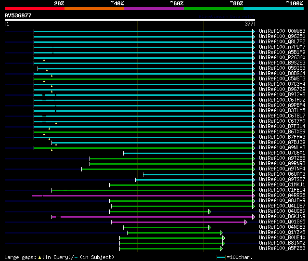Click the purple alignment bar for A4RRG5
The height and width of the screenshot is (261, 308).
(x=142, y=196)
